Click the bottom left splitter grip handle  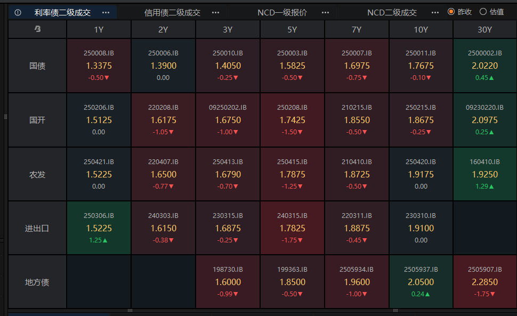point(130,310)
